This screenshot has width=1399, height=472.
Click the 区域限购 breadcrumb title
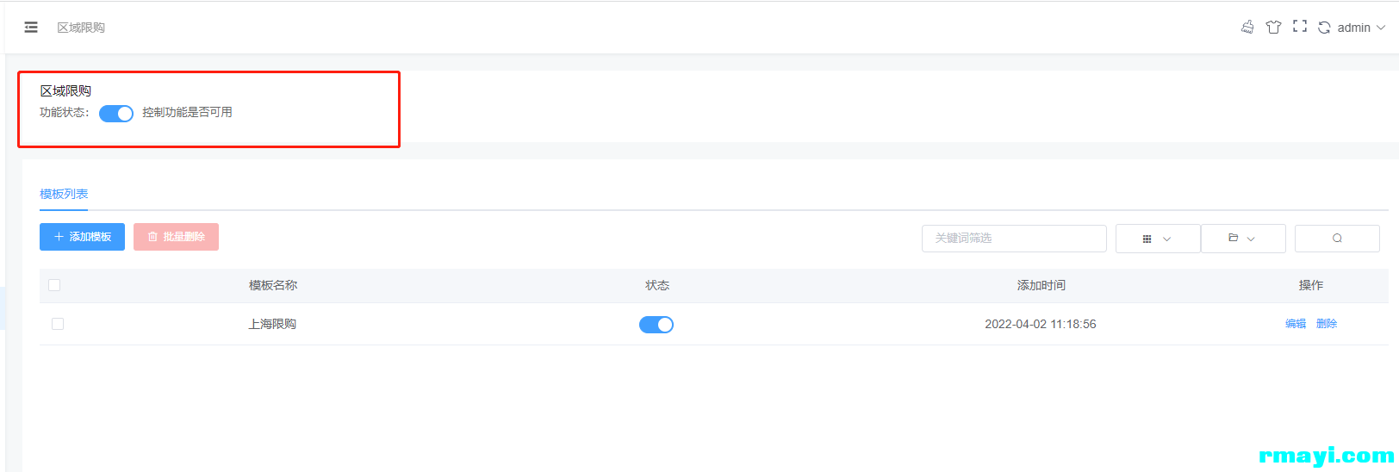pos(81,28)
